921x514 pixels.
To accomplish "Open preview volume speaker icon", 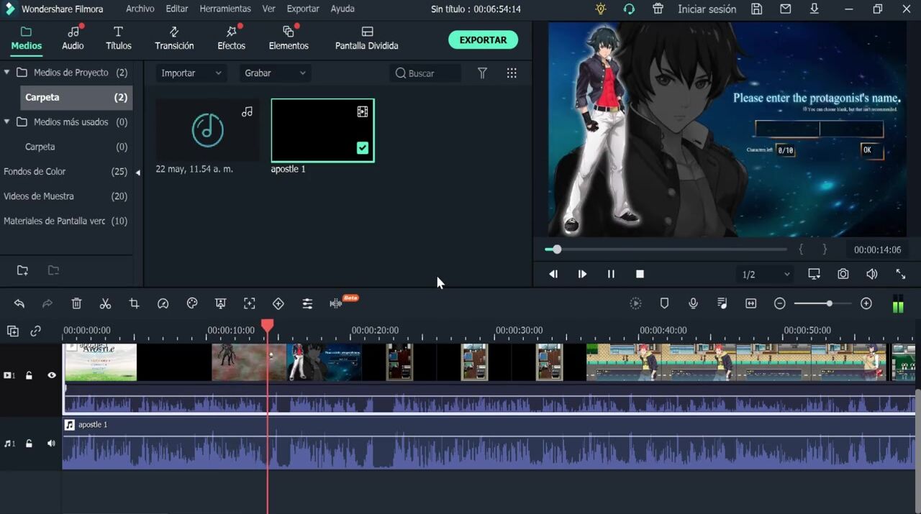I will click(x=872, y=274).
